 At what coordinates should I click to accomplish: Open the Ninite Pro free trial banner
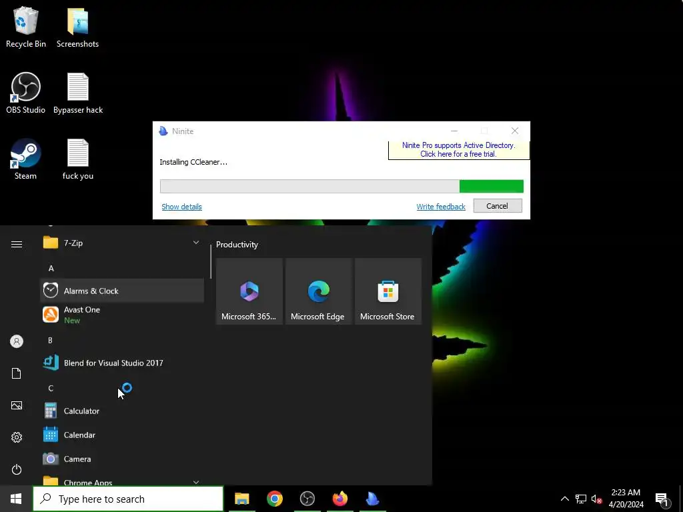459,150
